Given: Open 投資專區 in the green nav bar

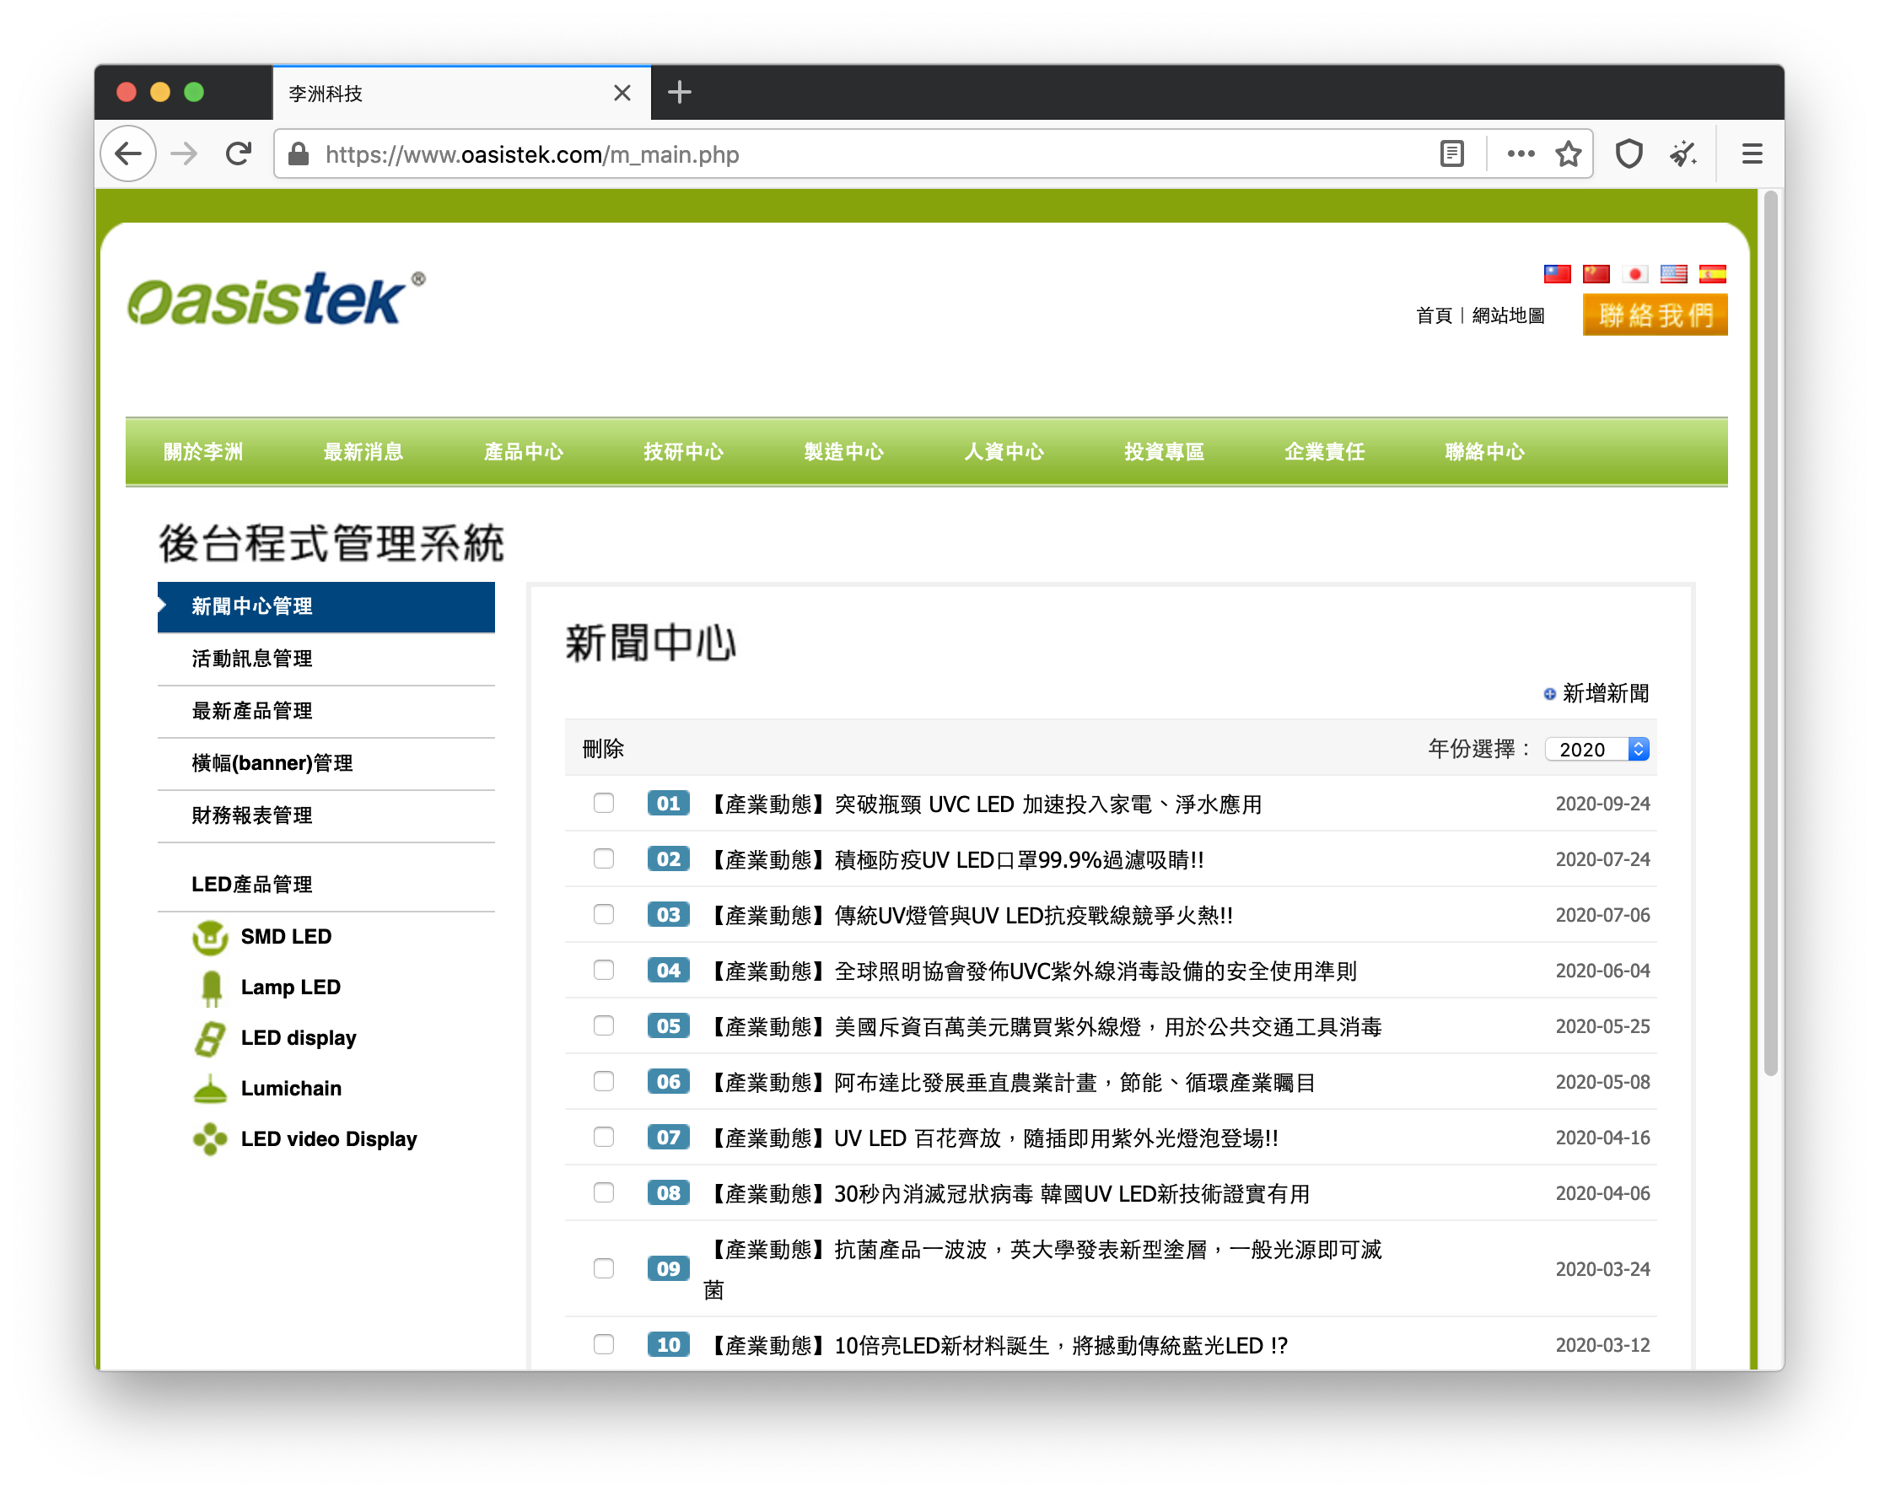Looking at the screenshot, I should 1165,451.
